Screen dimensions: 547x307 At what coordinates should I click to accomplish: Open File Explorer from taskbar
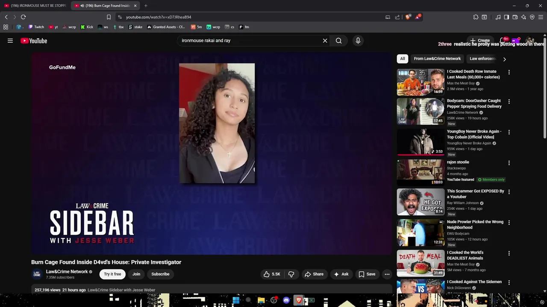coord(261,300)
